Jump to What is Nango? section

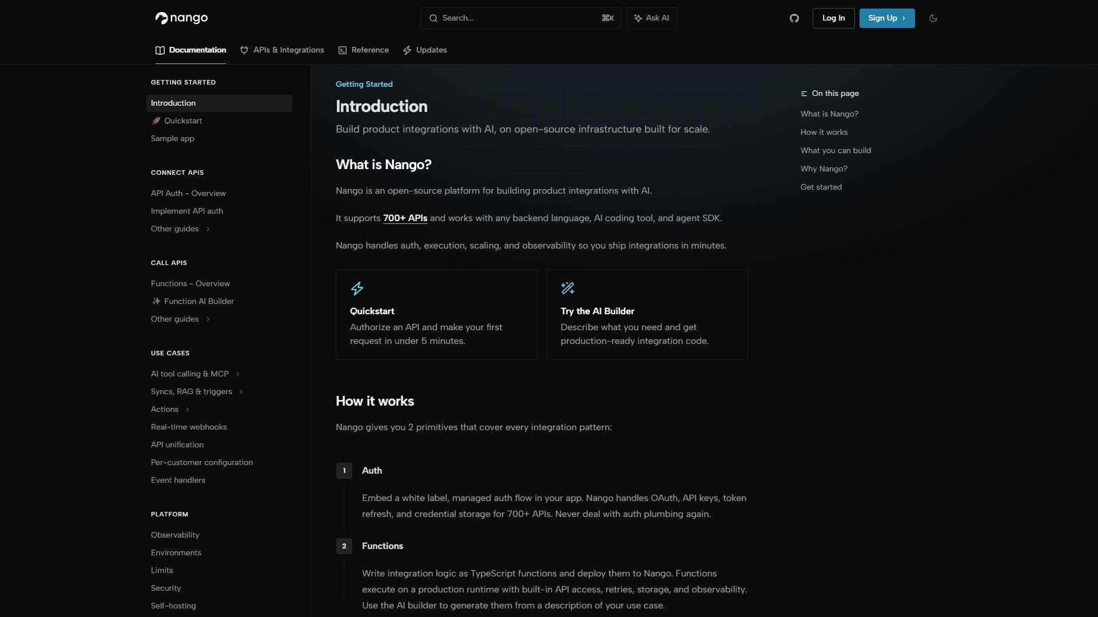829,114
